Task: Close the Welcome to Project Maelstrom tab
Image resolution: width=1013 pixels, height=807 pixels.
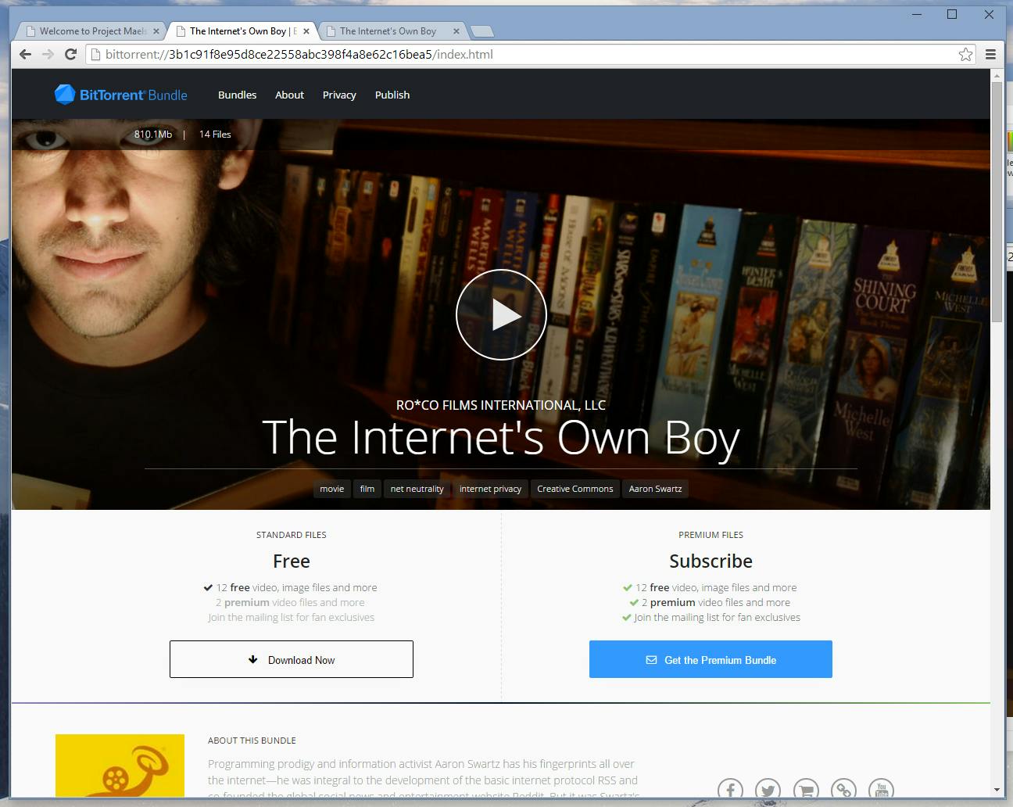Action: pos(156,31)
